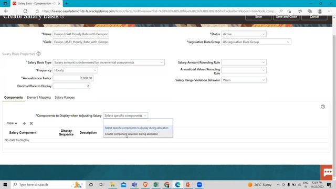Open PowerPoint from taskbar
The width and height of the screenshot is (336, 189).
pos(188,184)
